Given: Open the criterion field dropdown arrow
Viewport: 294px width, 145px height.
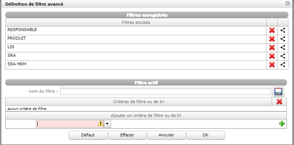Looking at the screenshot, I should pos(107,124).
